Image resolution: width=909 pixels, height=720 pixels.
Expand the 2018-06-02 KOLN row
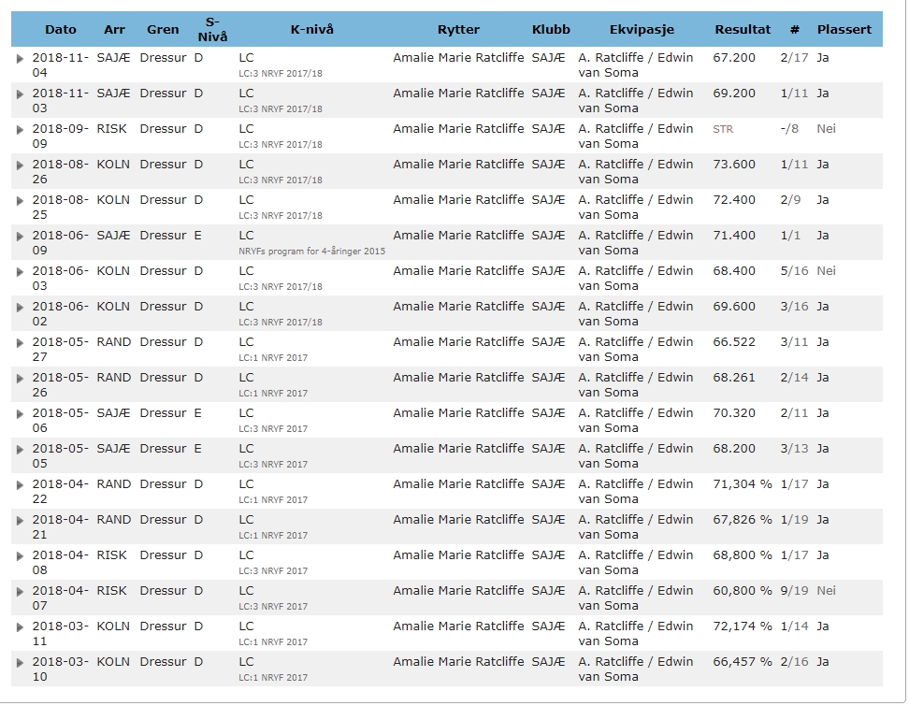click(20, 308)
